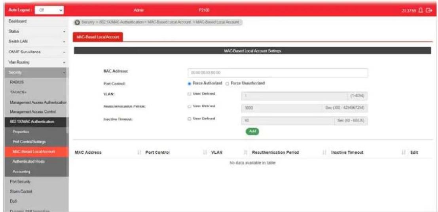Image resolution: width=438 pixels, height=212 pixels.
Task: Open Port Control/Settings in sidebar
Action: point(36,142)
